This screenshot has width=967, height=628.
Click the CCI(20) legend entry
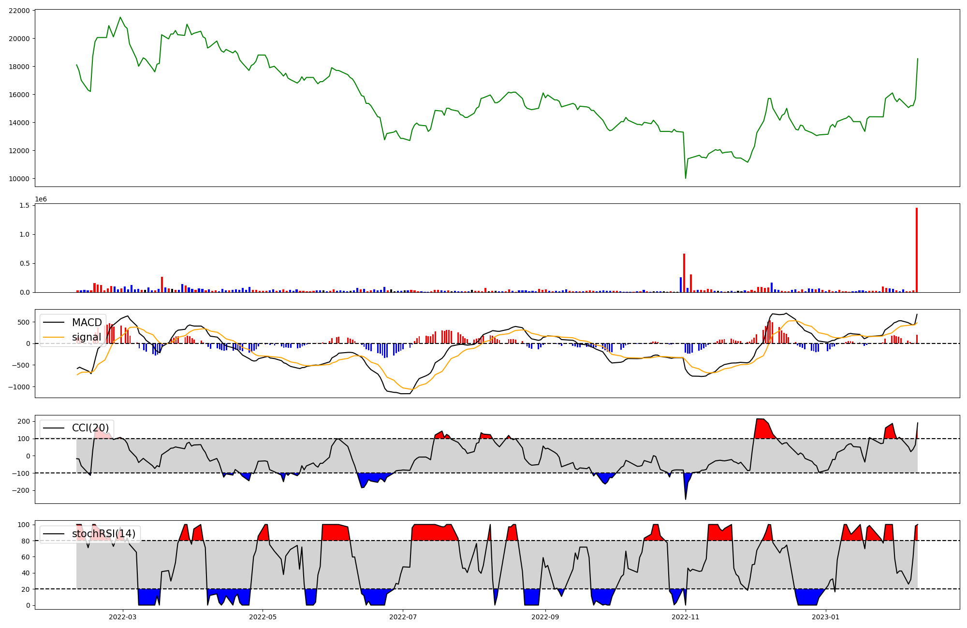click(90, 428)
